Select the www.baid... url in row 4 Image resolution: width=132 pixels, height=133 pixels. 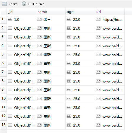pyautogui.click(x=112, y=46)
